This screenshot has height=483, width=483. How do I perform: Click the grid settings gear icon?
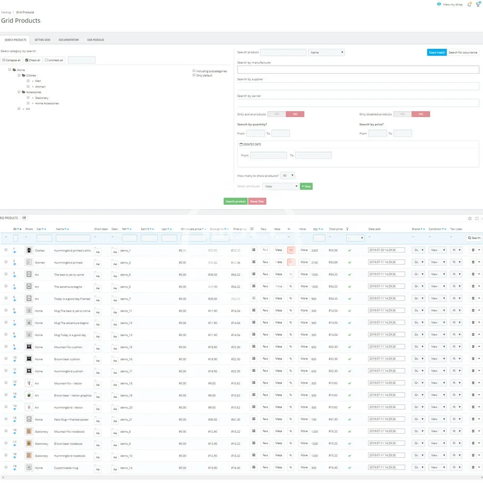point(470,218)
